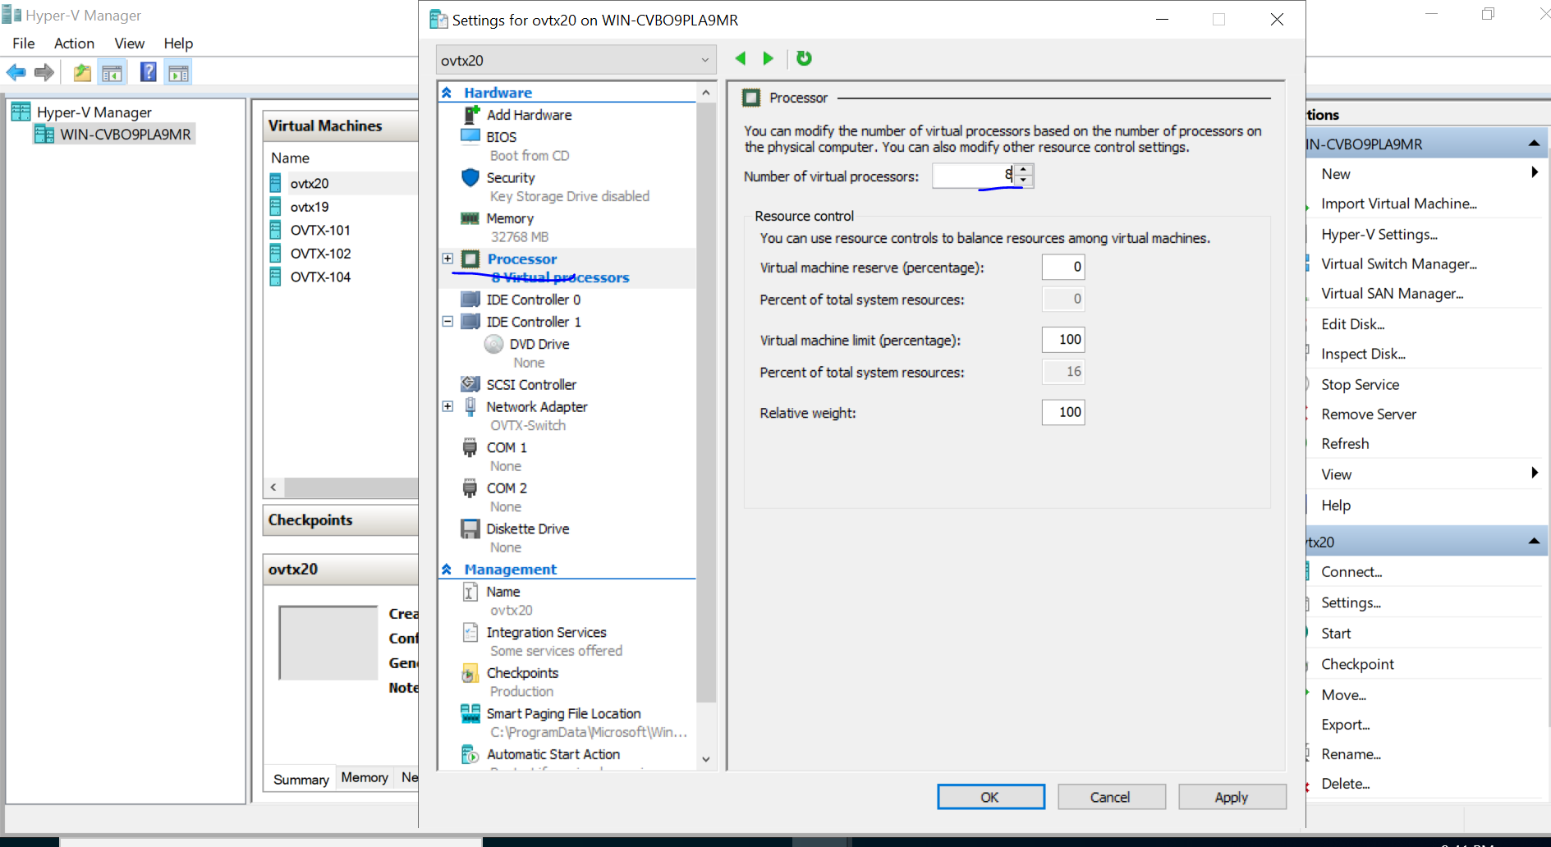Viewport: 1551px width, 847px height.
Task: Open the File menu
Action: pos(24,43)
